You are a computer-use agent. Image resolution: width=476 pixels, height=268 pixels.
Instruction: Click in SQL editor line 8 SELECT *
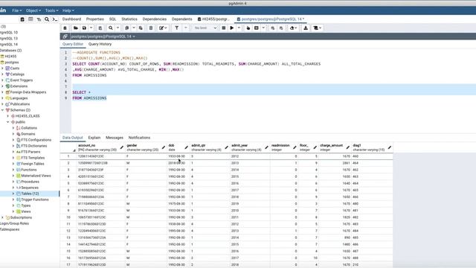pos(81,92)
